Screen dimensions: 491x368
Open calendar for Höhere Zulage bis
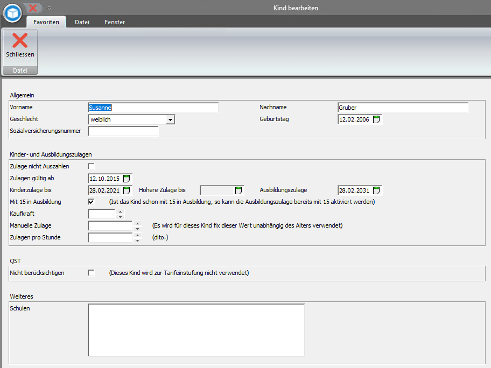click(x=239, y=190)
